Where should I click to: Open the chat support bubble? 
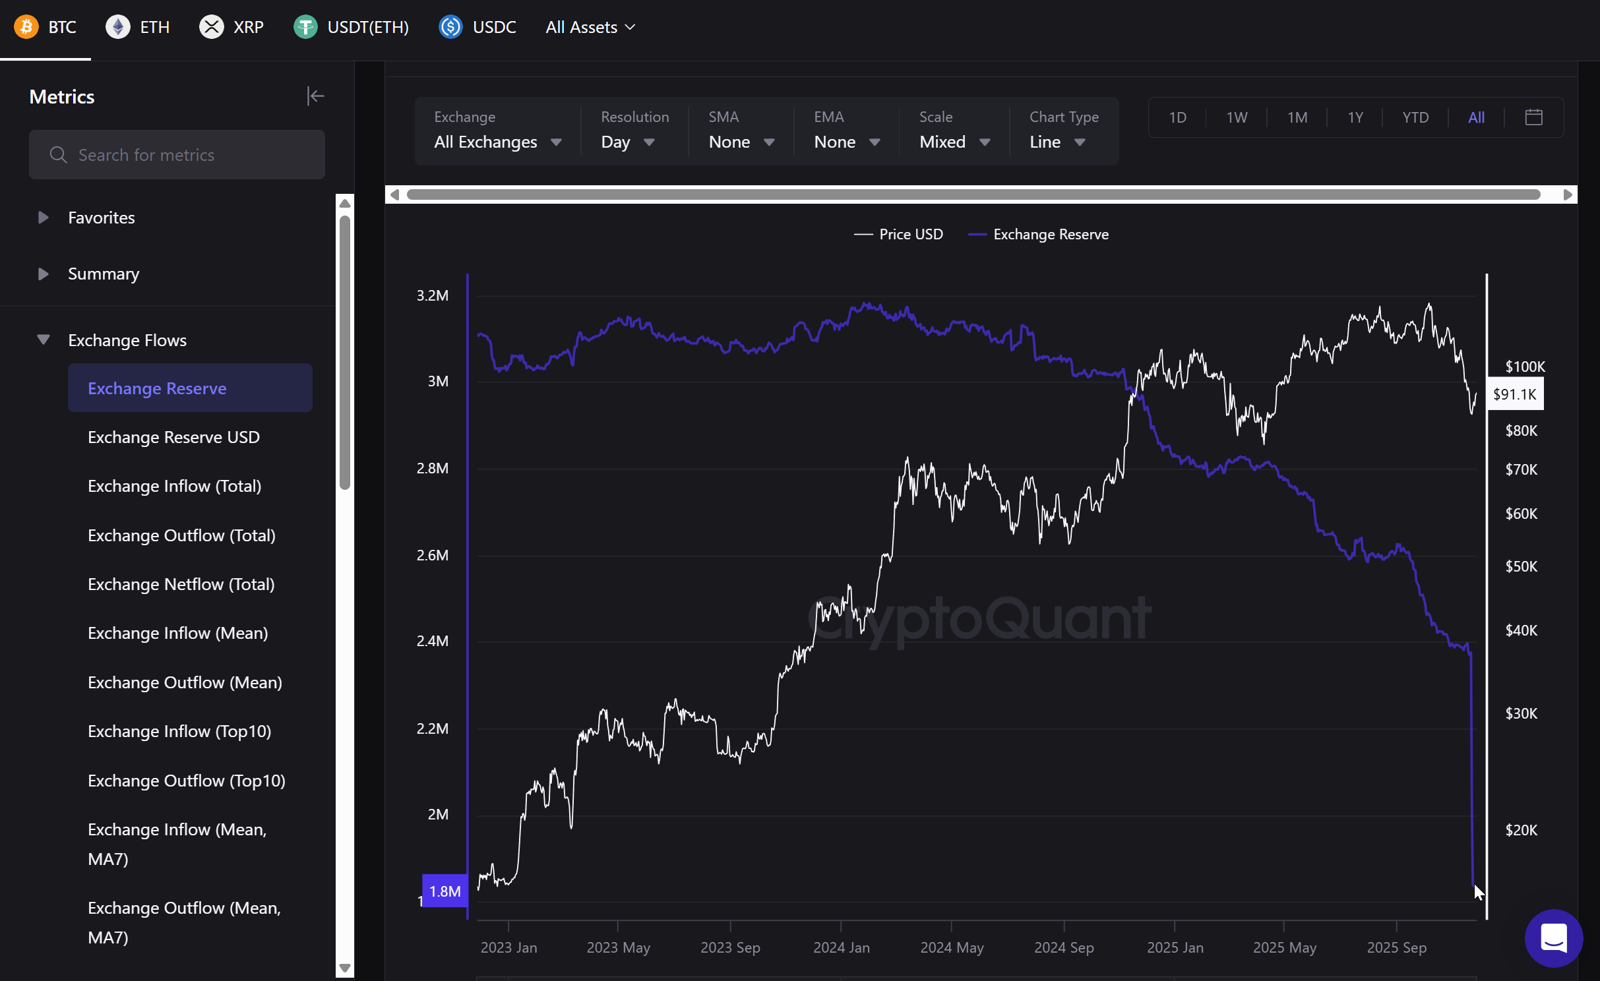1553,937
